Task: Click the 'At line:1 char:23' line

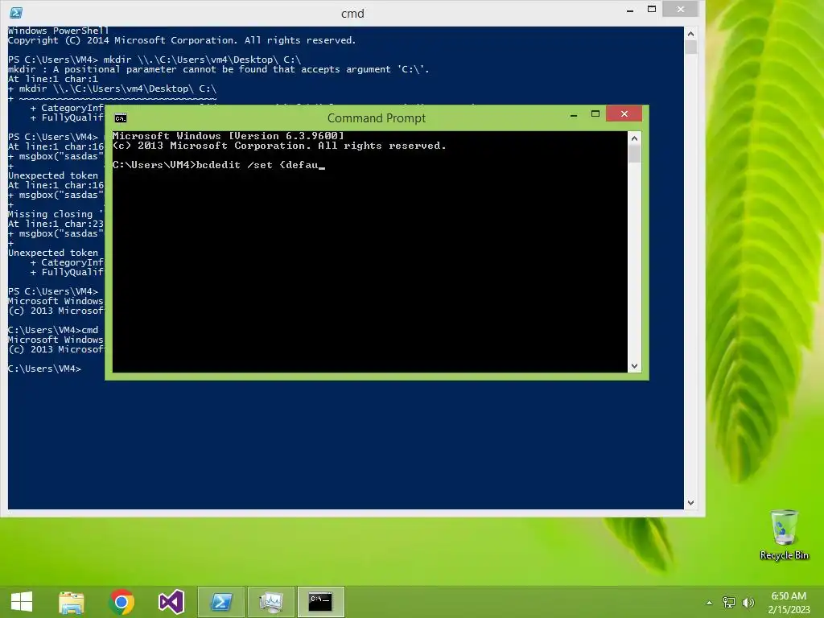Action: click(x=56, y=224)
